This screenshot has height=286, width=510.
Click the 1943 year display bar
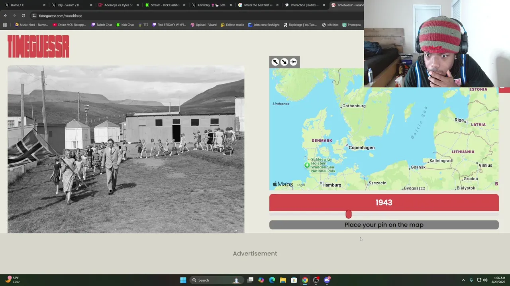tap(384, 203)
